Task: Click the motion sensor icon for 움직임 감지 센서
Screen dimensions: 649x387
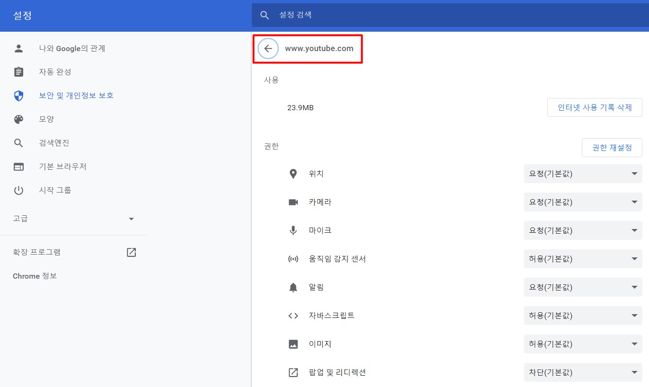Action: coord(293,259)
